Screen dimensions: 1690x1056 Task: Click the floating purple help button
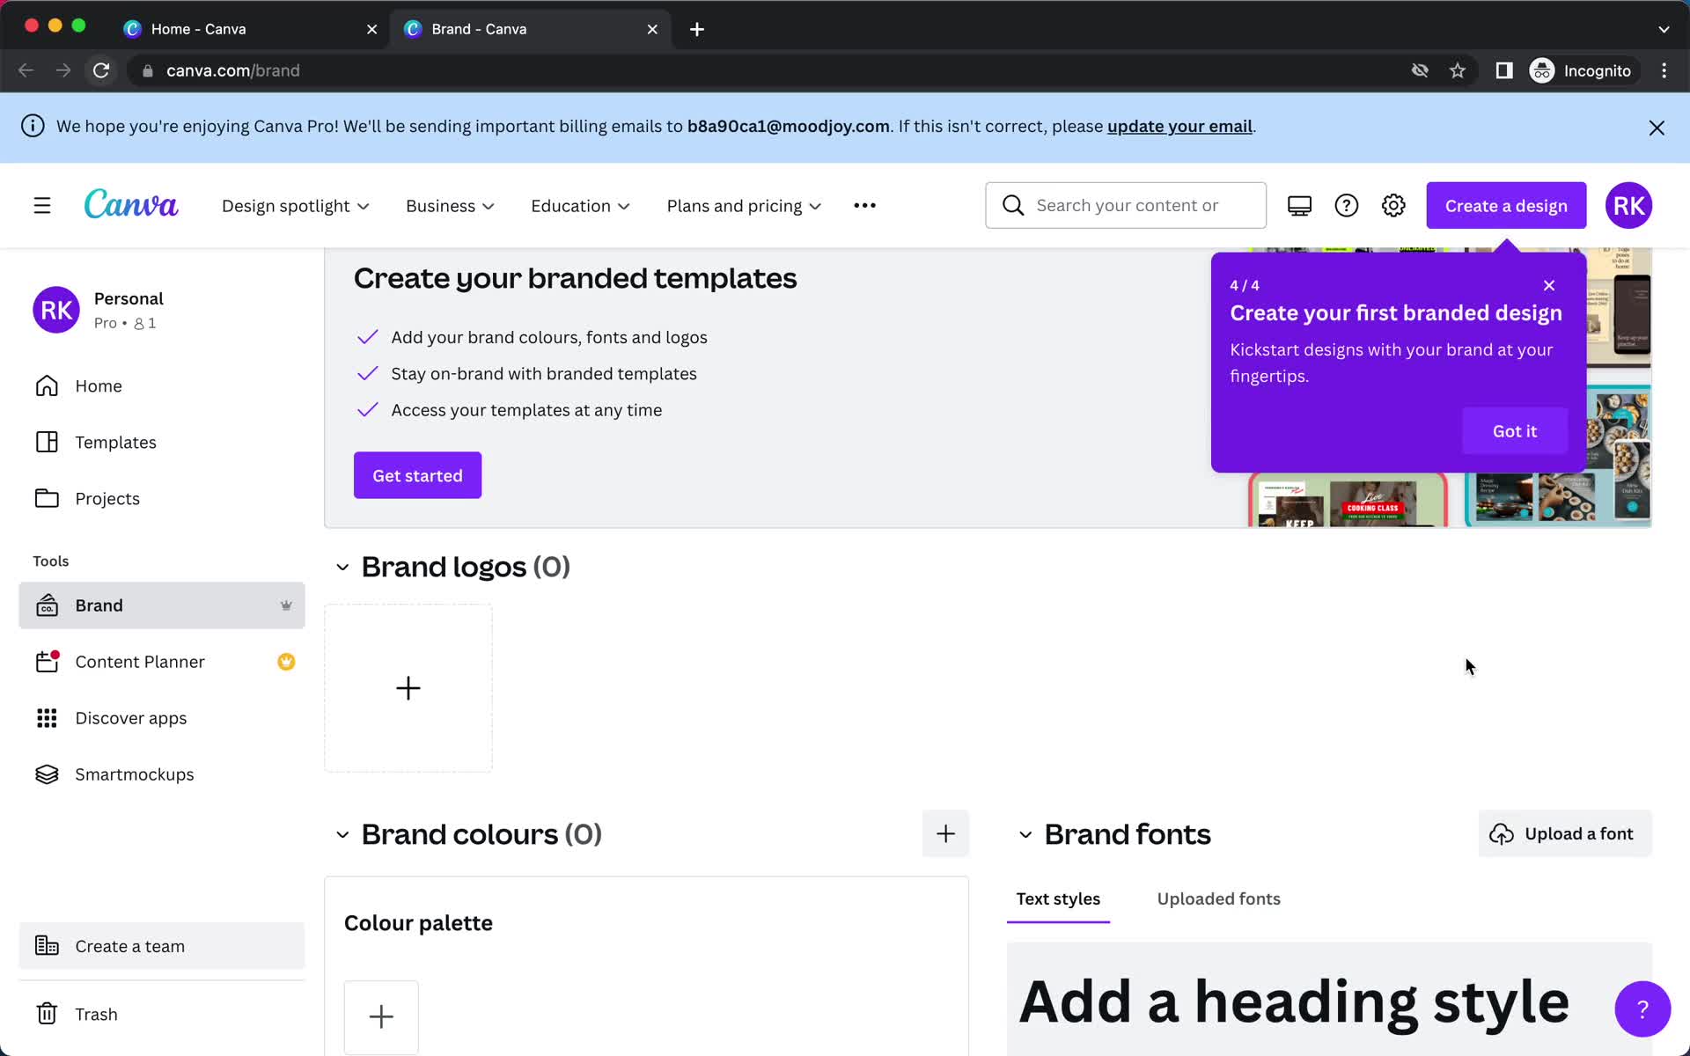(x=1642, y=1008)
